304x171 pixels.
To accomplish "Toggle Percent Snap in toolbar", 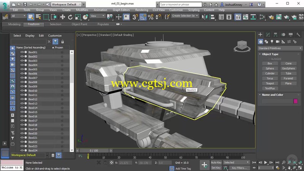I will 150,17.
